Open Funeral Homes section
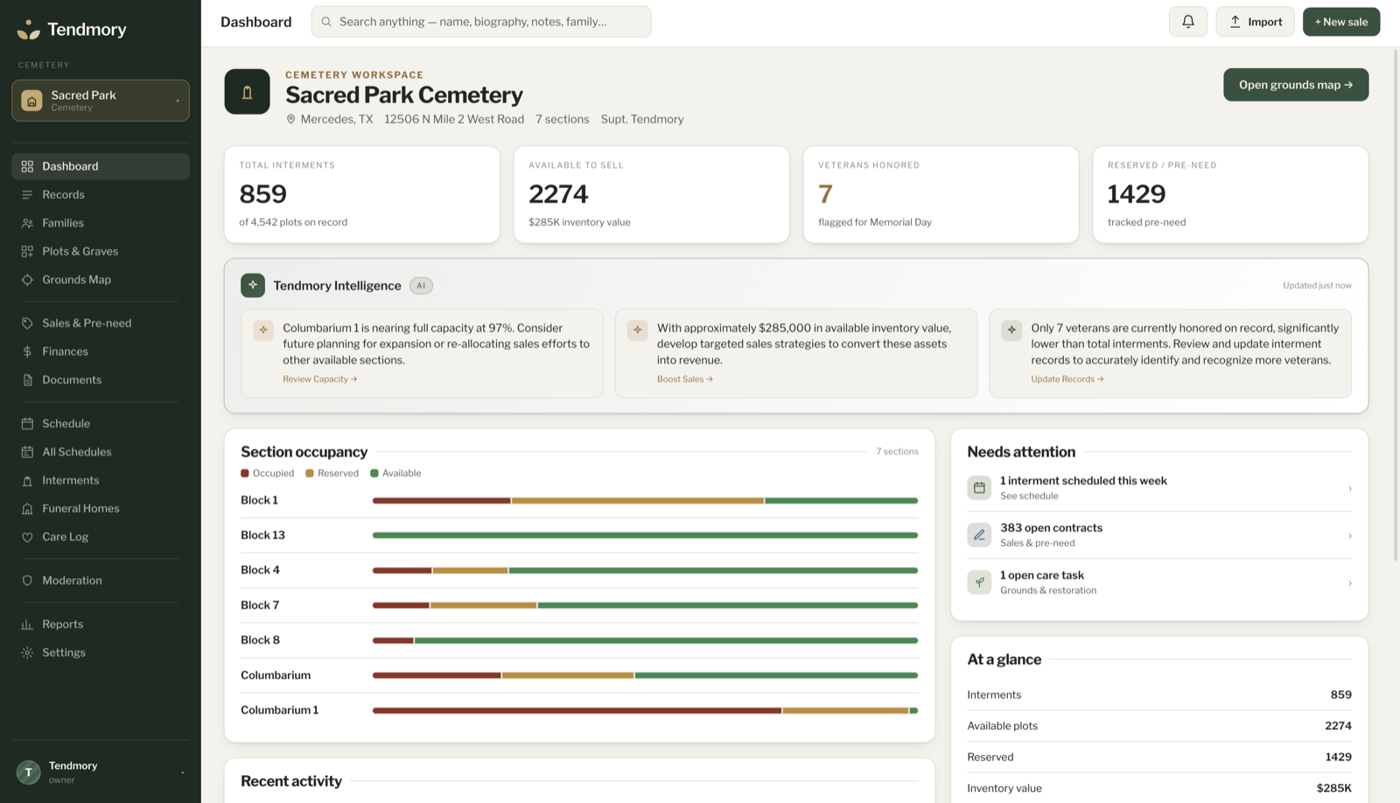The width and height of the screenshot is (1400, 803). [101, 508]
